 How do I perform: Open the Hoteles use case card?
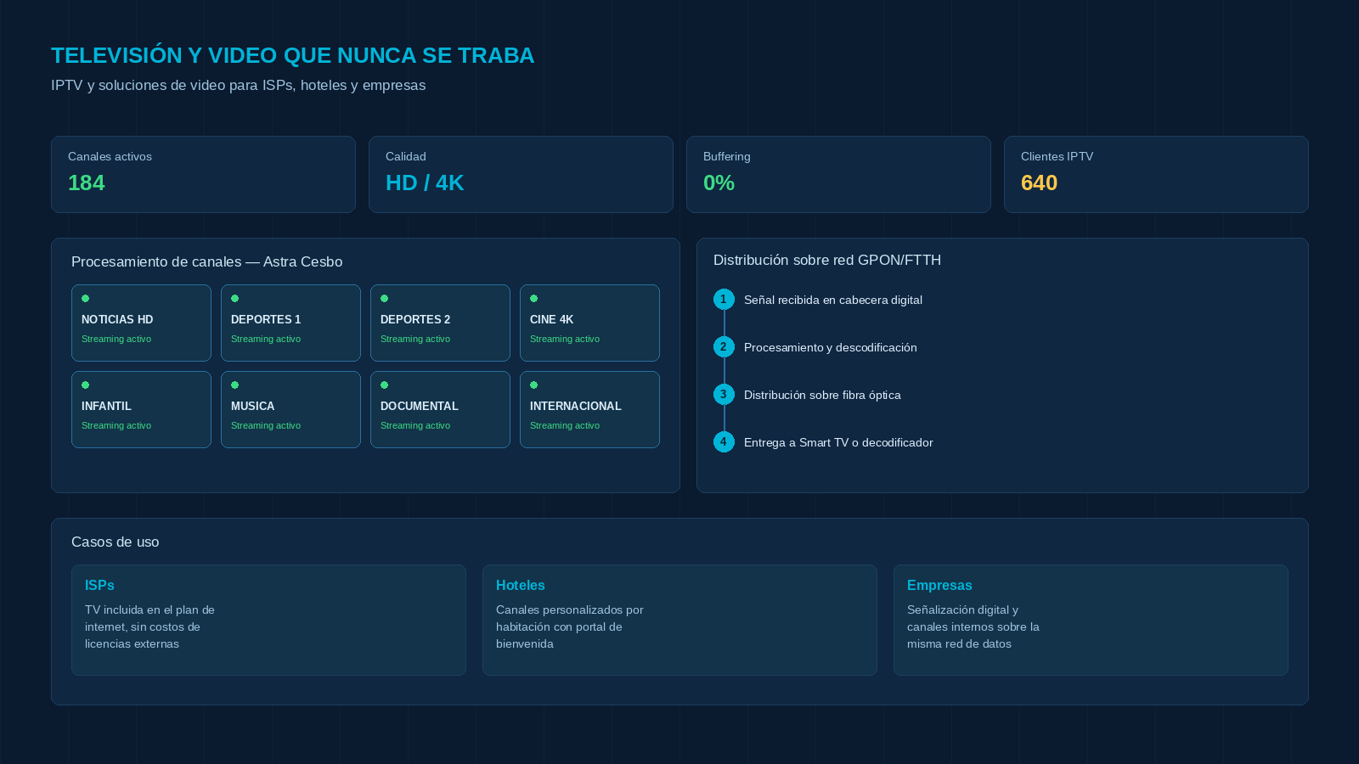679,620
